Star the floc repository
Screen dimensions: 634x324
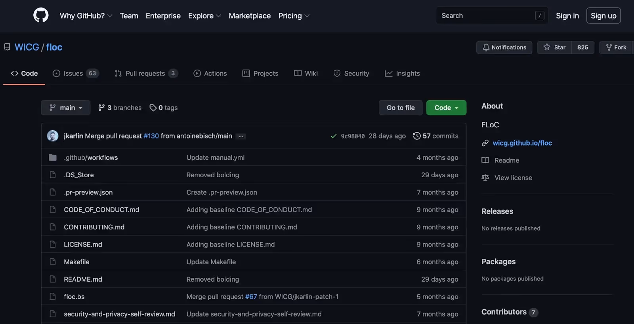(x=554, y=47)
